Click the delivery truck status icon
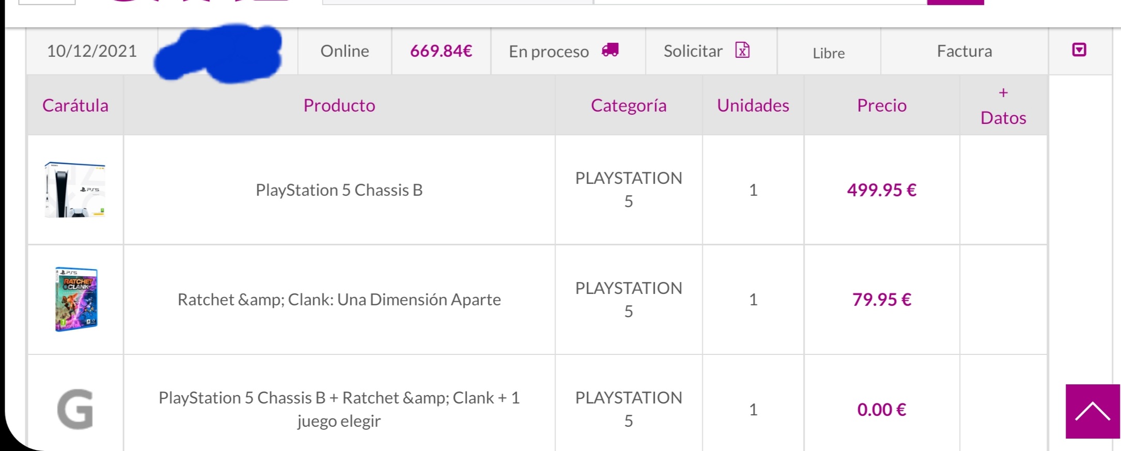Screen dimensions: 1121x451 point(610,50)
